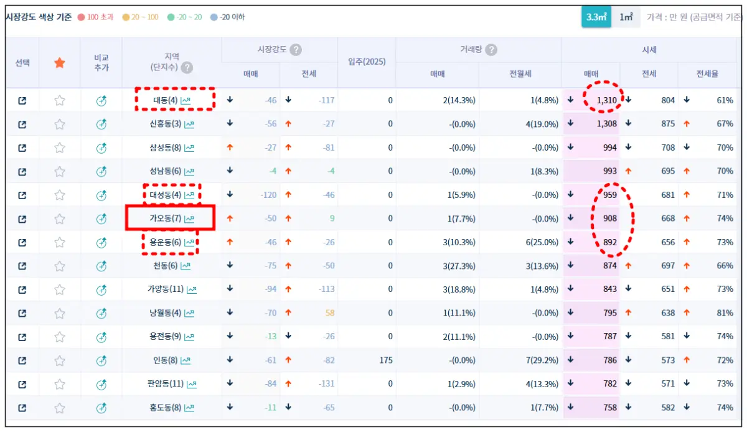Sort the table by the 매매 시세 column
Screen dimensions: 747x432
coord(590,74)
